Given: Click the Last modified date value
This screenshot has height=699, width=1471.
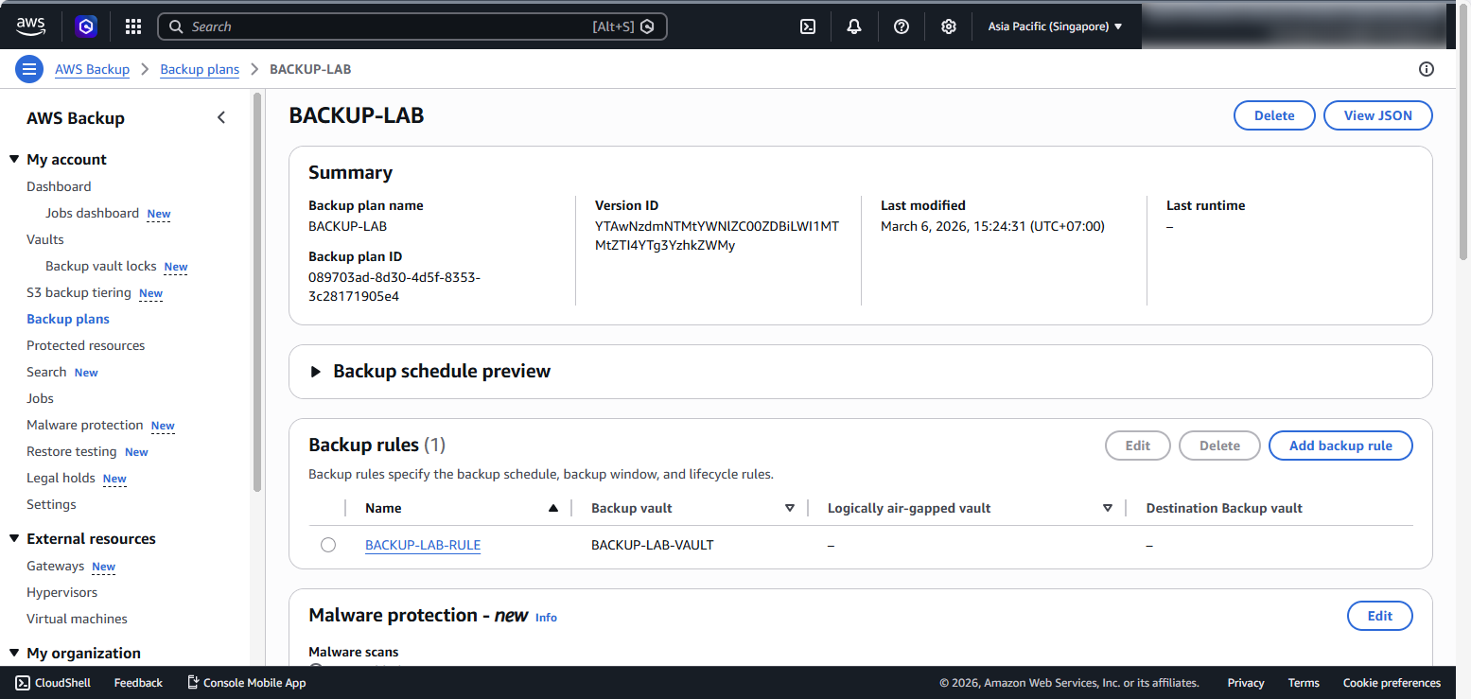Looking at the screenshot, I should click(x=992, y=226).
